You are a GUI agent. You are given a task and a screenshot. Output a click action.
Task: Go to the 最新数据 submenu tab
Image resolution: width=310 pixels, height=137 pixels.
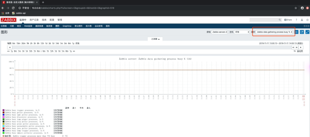pyautogui.click(x=39, y=26)
